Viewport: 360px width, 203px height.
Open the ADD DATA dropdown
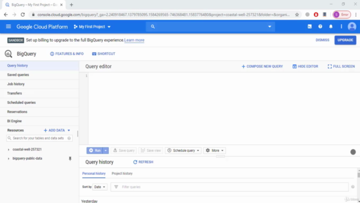coord(57,130)
